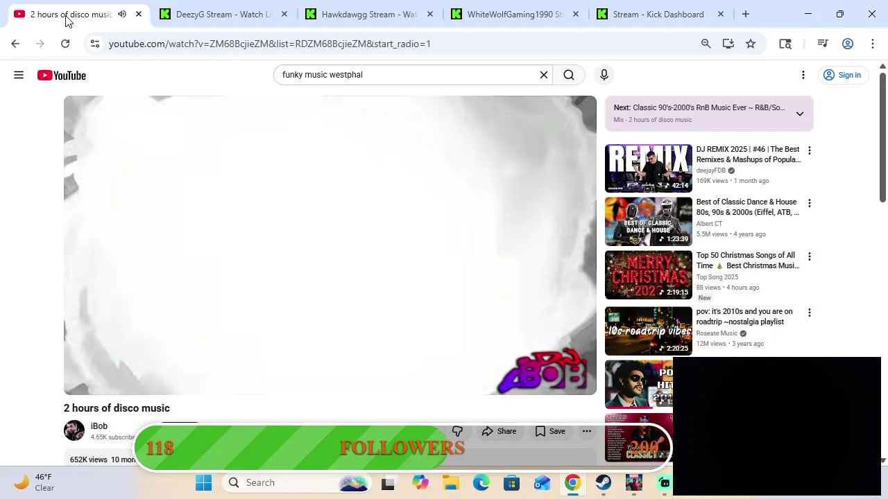Clear the YouTube search query

(544, 75)
